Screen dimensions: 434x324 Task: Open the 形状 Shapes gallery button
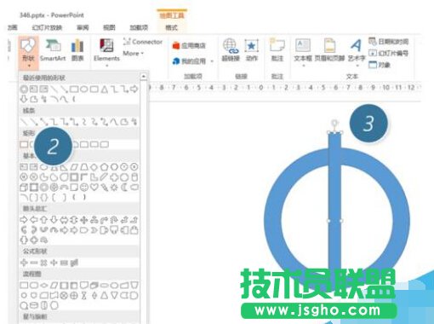pos(28,53)
